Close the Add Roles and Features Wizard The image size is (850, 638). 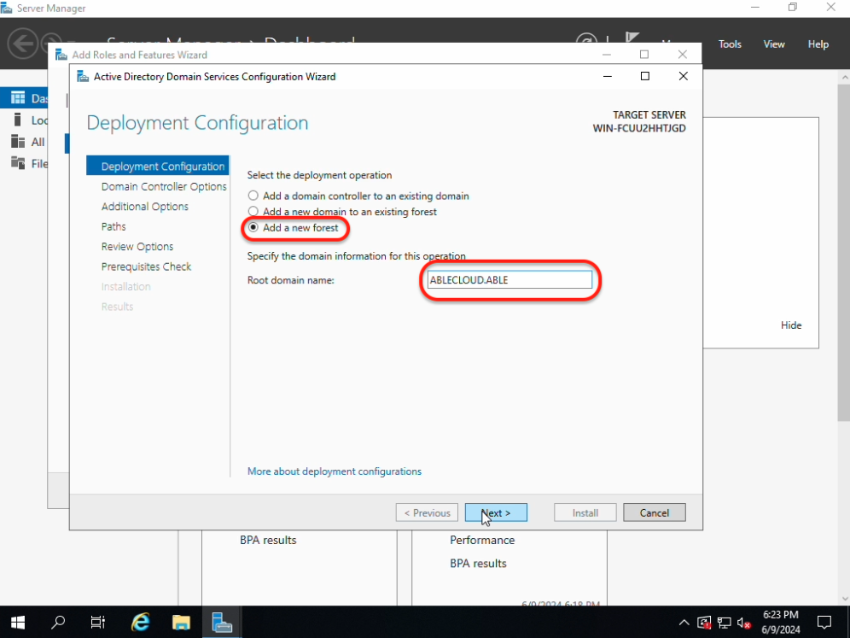683,55
